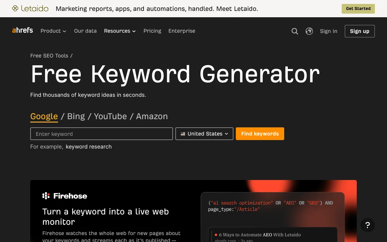Open the site search magnifier icon

[295, 31]
